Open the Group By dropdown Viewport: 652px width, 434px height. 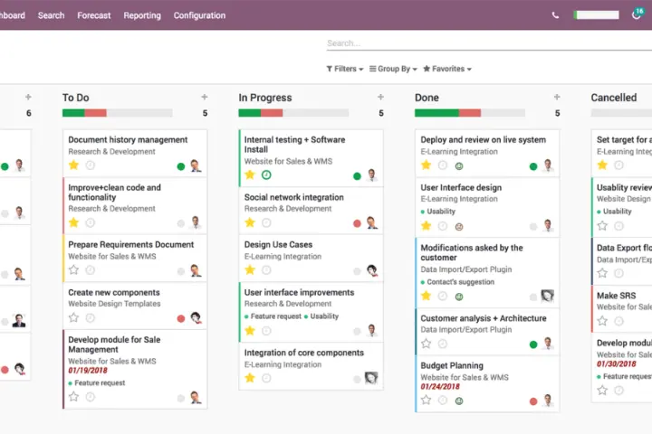coord(394,69)
